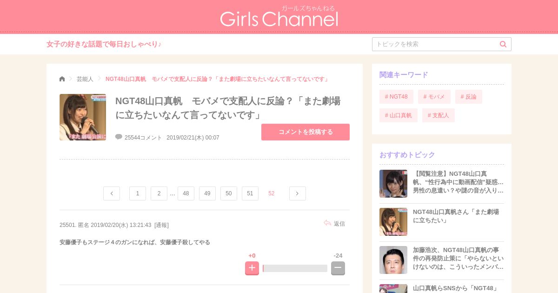This screenshot has height=293, width=558.
Task: Click 返信 link on comment 25501
Action: (339, 224)
